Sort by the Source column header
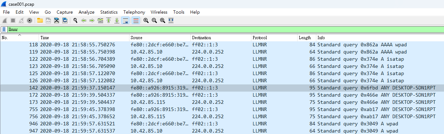Viewport: 444px width, 134px height. pos(160,38)
